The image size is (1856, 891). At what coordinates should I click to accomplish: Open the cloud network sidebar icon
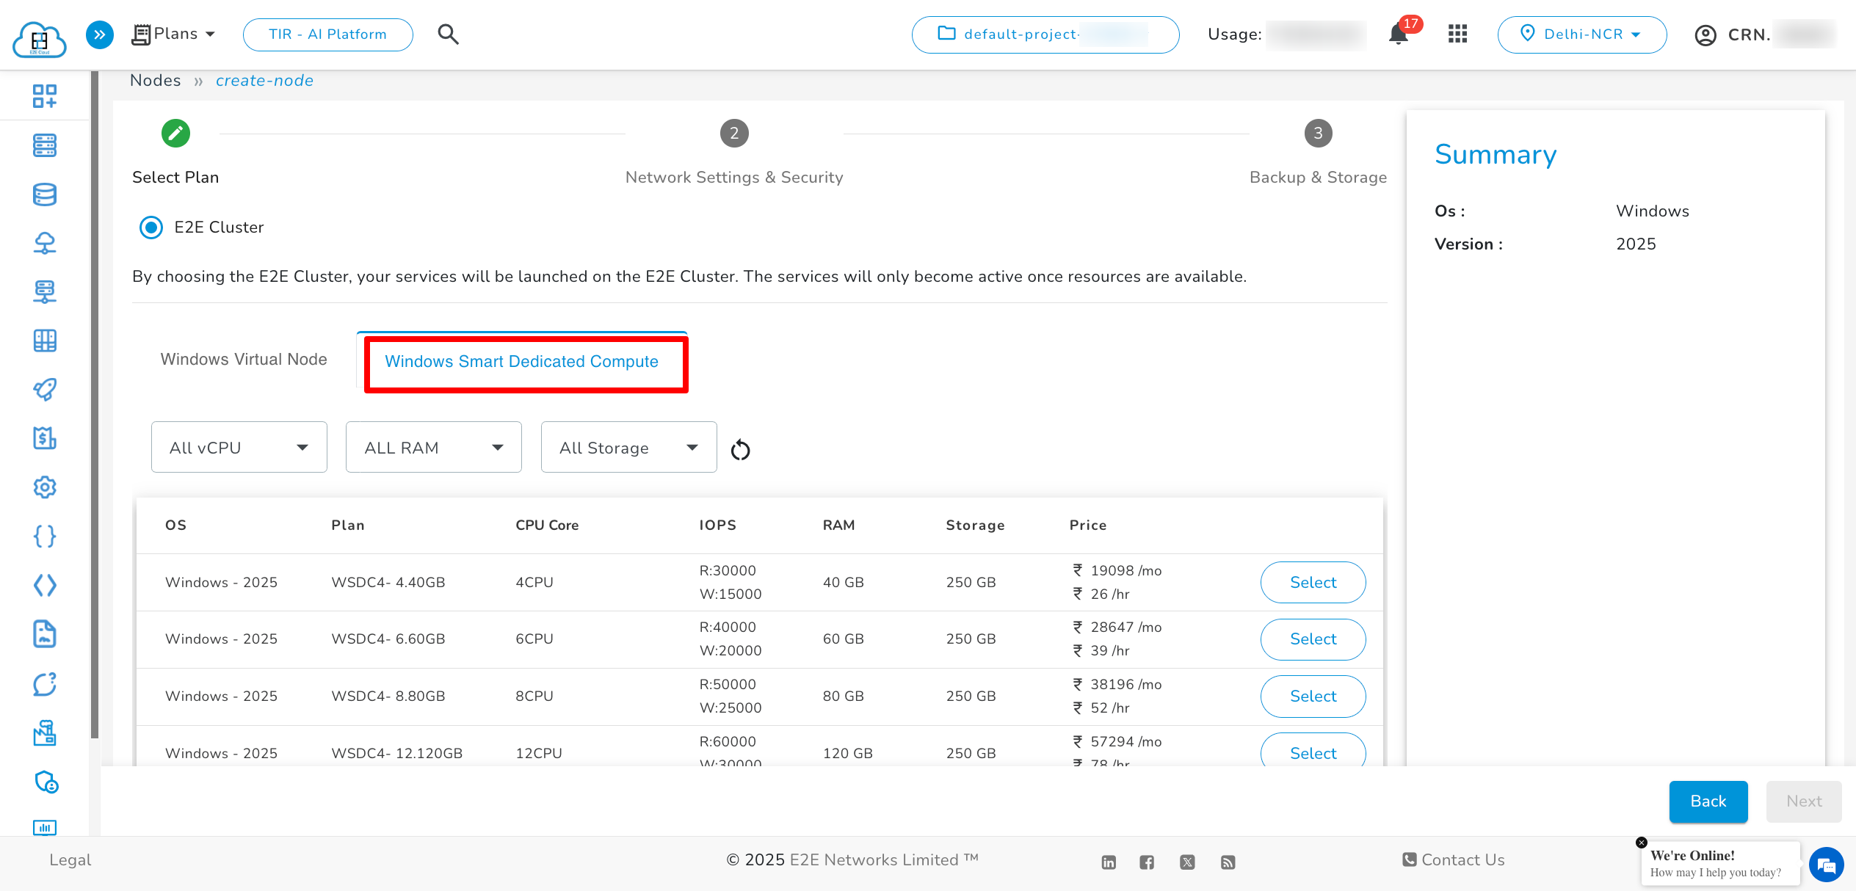click(x=45, y=243)
